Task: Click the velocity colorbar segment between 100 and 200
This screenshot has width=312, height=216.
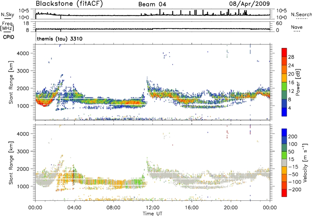Action: [284, 140]
